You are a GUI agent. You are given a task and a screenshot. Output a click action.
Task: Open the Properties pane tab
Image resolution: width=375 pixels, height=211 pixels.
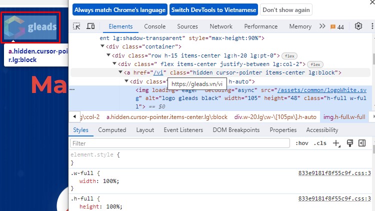[283, 130]
